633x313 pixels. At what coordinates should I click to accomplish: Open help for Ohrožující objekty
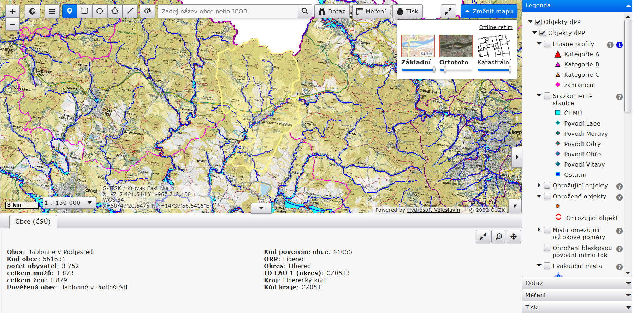[619, 186]
